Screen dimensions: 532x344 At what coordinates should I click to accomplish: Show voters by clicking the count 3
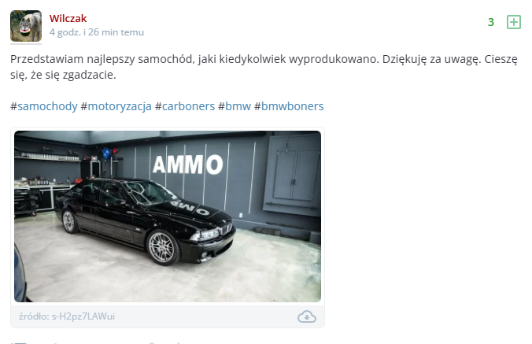(490, 22)
